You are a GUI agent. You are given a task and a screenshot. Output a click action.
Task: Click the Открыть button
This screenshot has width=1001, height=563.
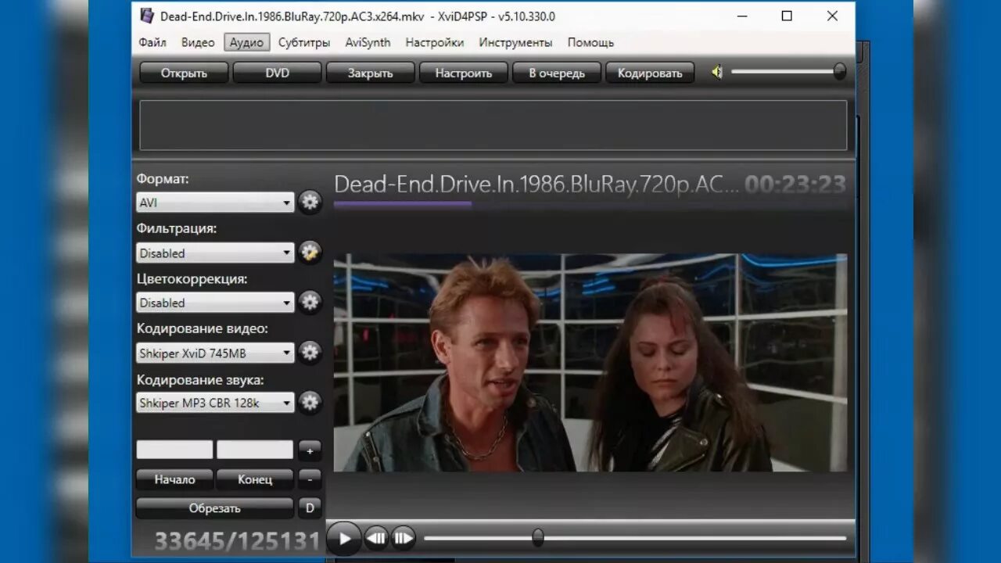pyautogui.click(x=184, y=73)
